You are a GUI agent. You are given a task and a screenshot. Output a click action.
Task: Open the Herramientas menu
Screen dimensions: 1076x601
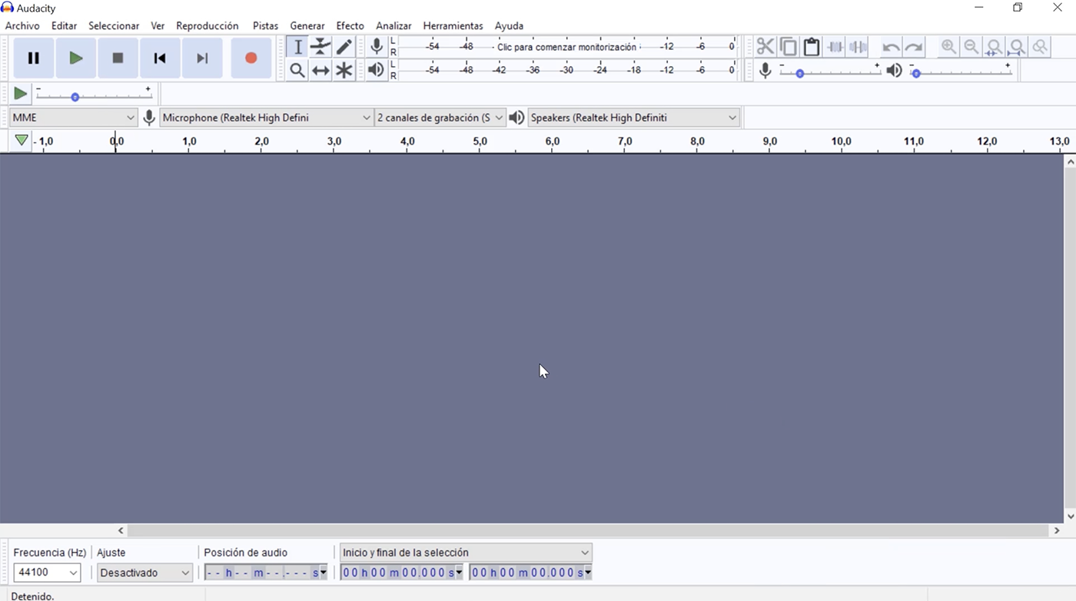[x=453, y=26]
